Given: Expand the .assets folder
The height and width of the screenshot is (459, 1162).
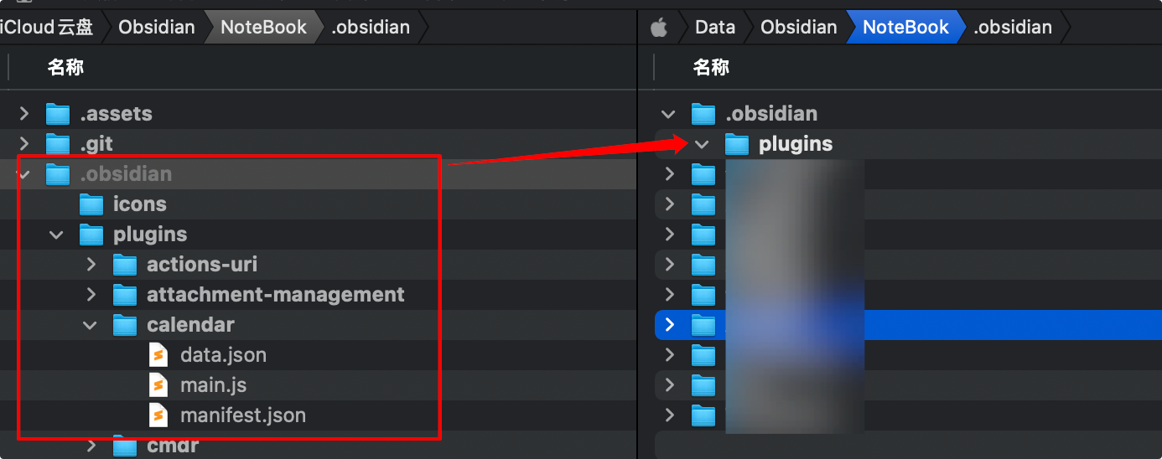Looking at the screenshot, I should pos(24,114).
